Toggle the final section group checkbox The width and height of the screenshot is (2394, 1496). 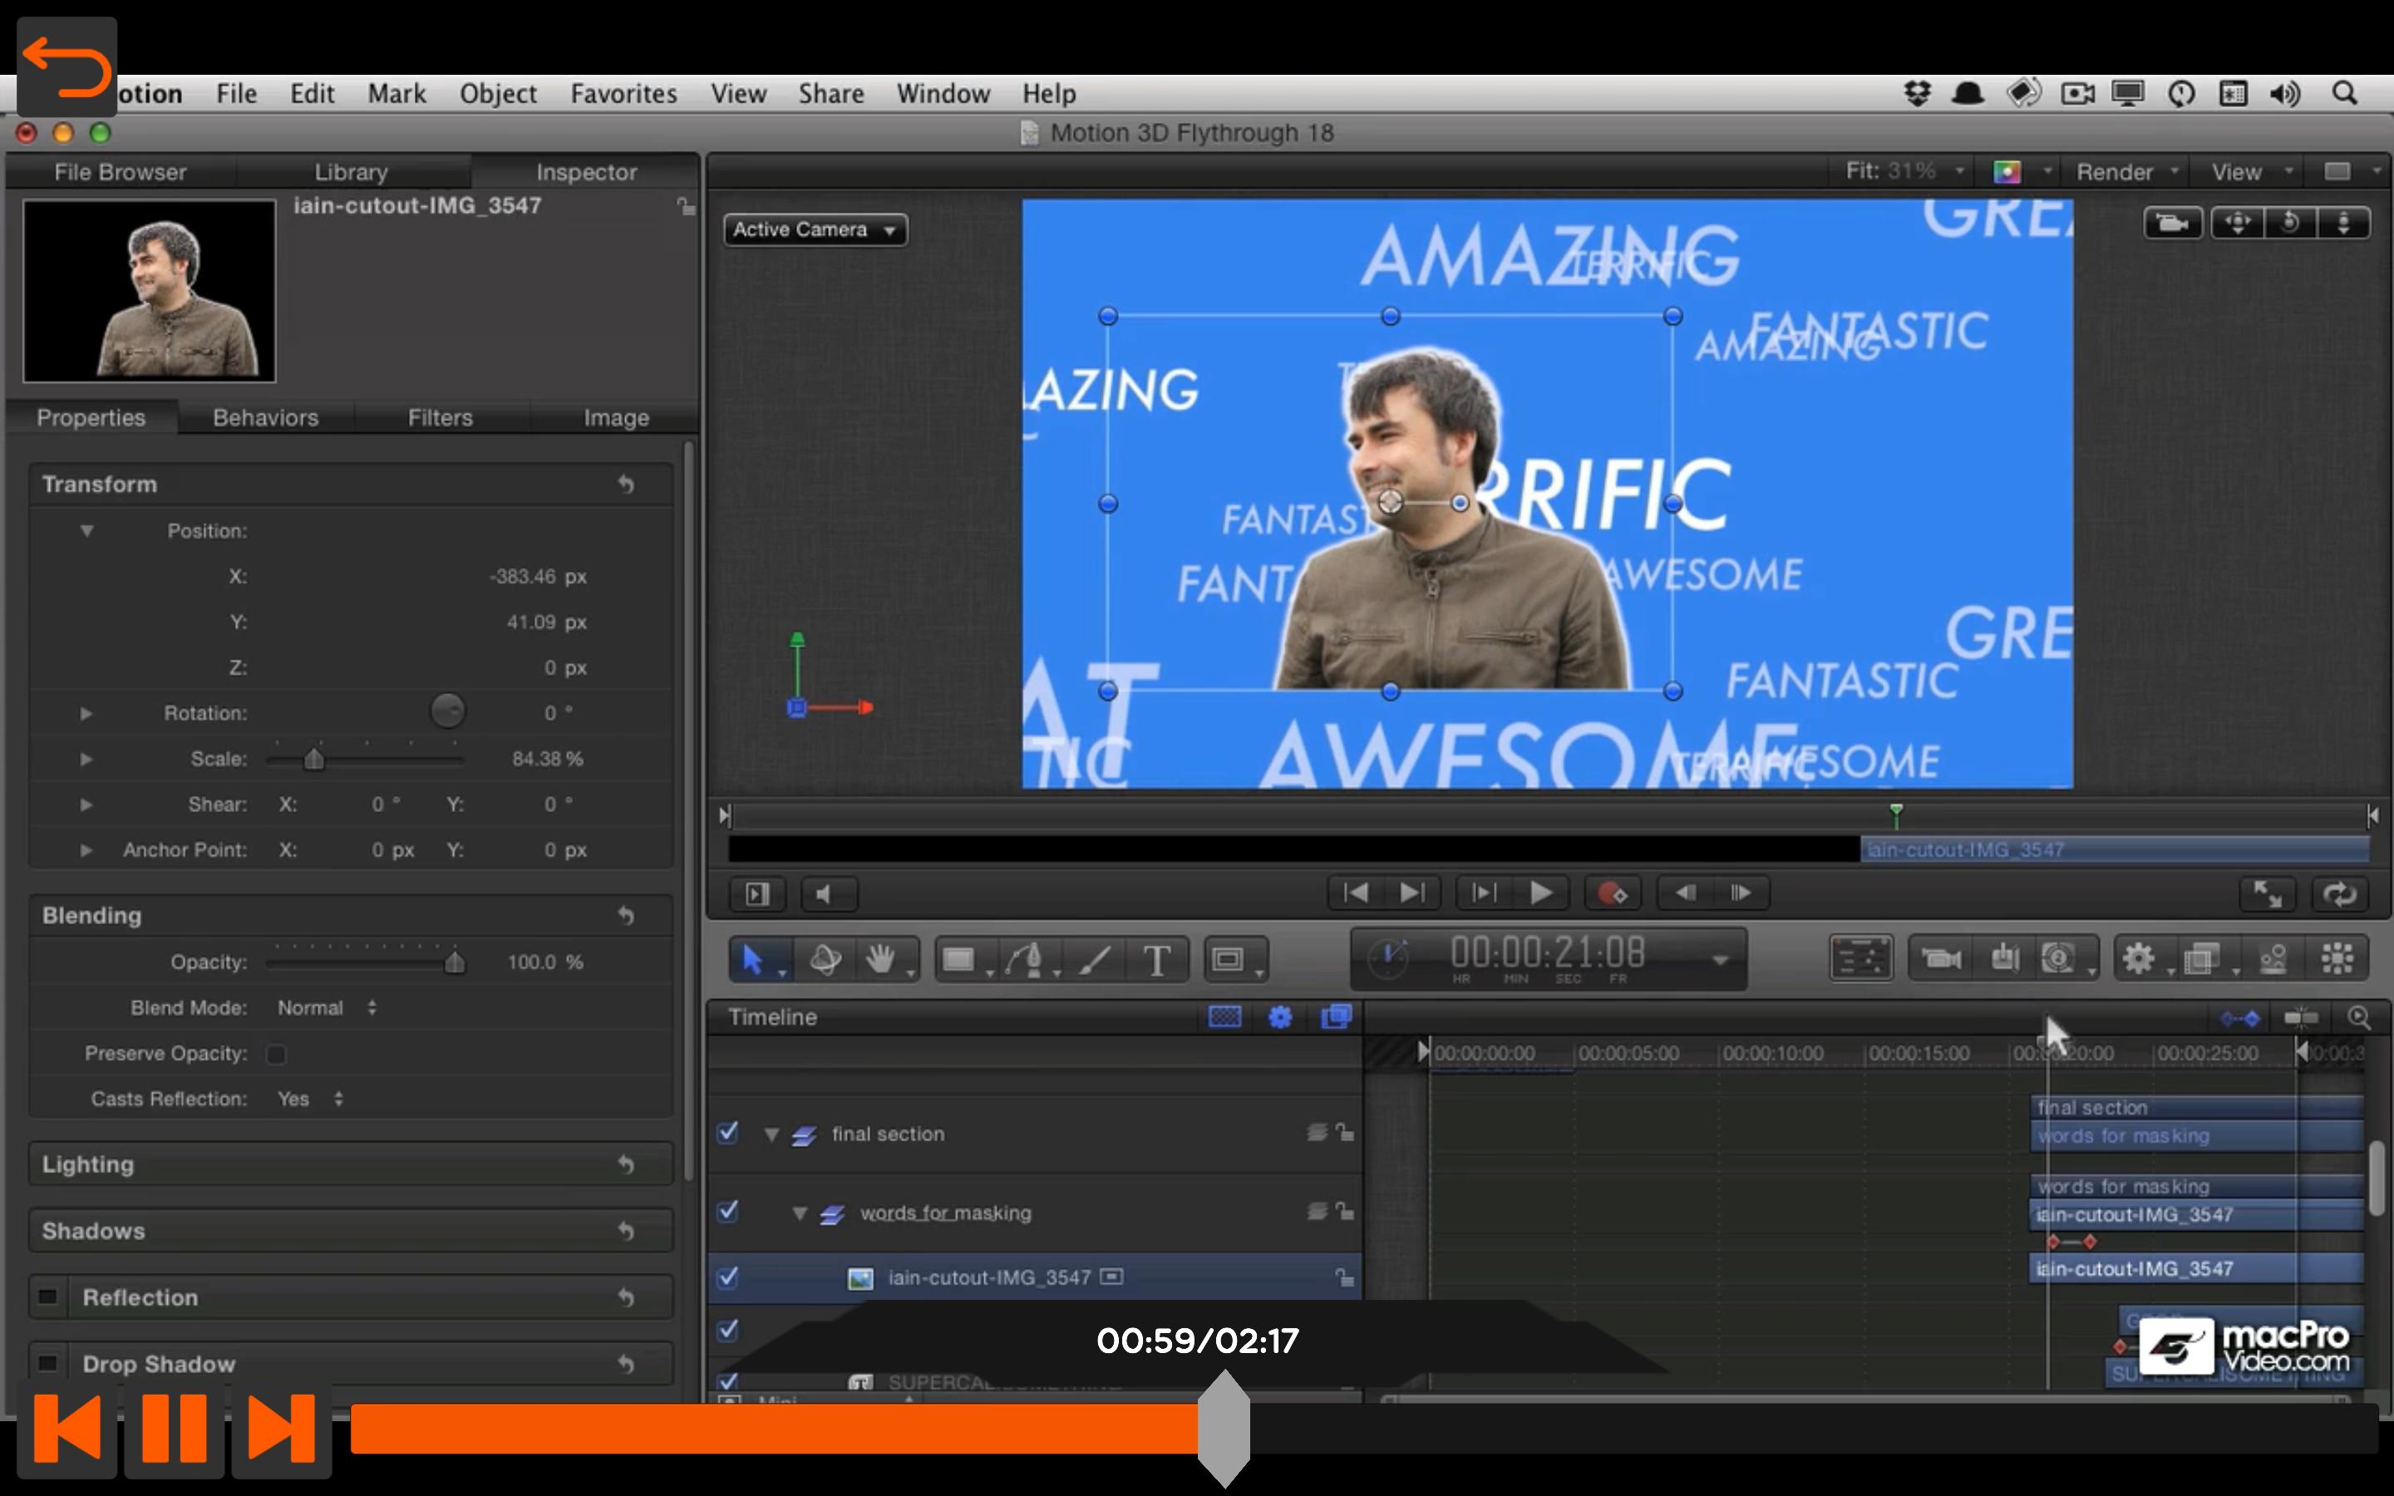click(x=728, y=1133)
